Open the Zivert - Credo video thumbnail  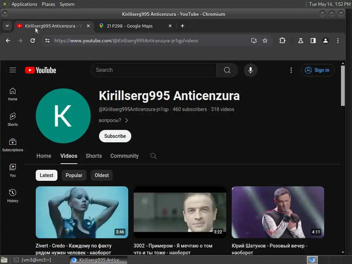pyautogui.click(x=82, y=212)
